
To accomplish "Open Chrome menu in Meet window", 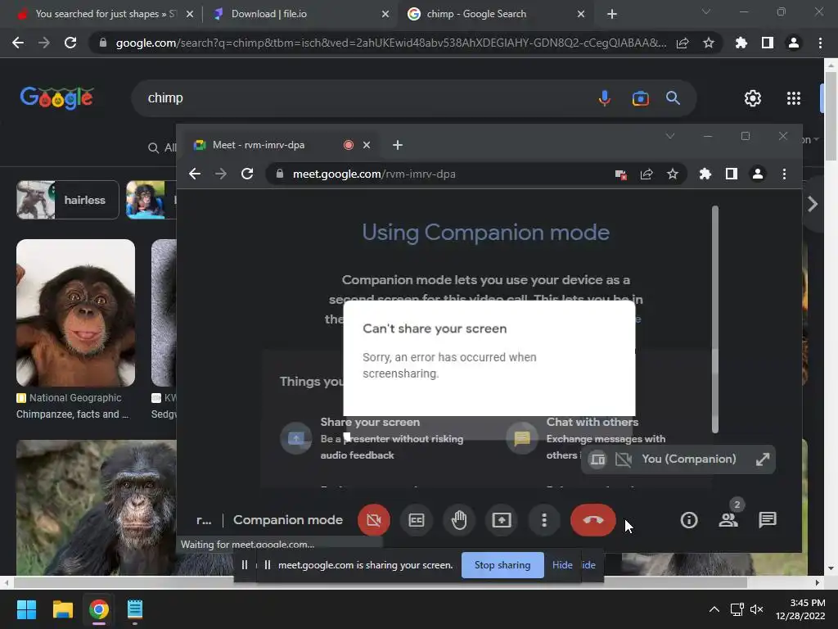I will (784, 174).
